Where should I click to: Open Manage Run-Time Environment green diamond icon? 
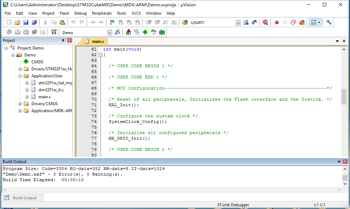point(145,32)
